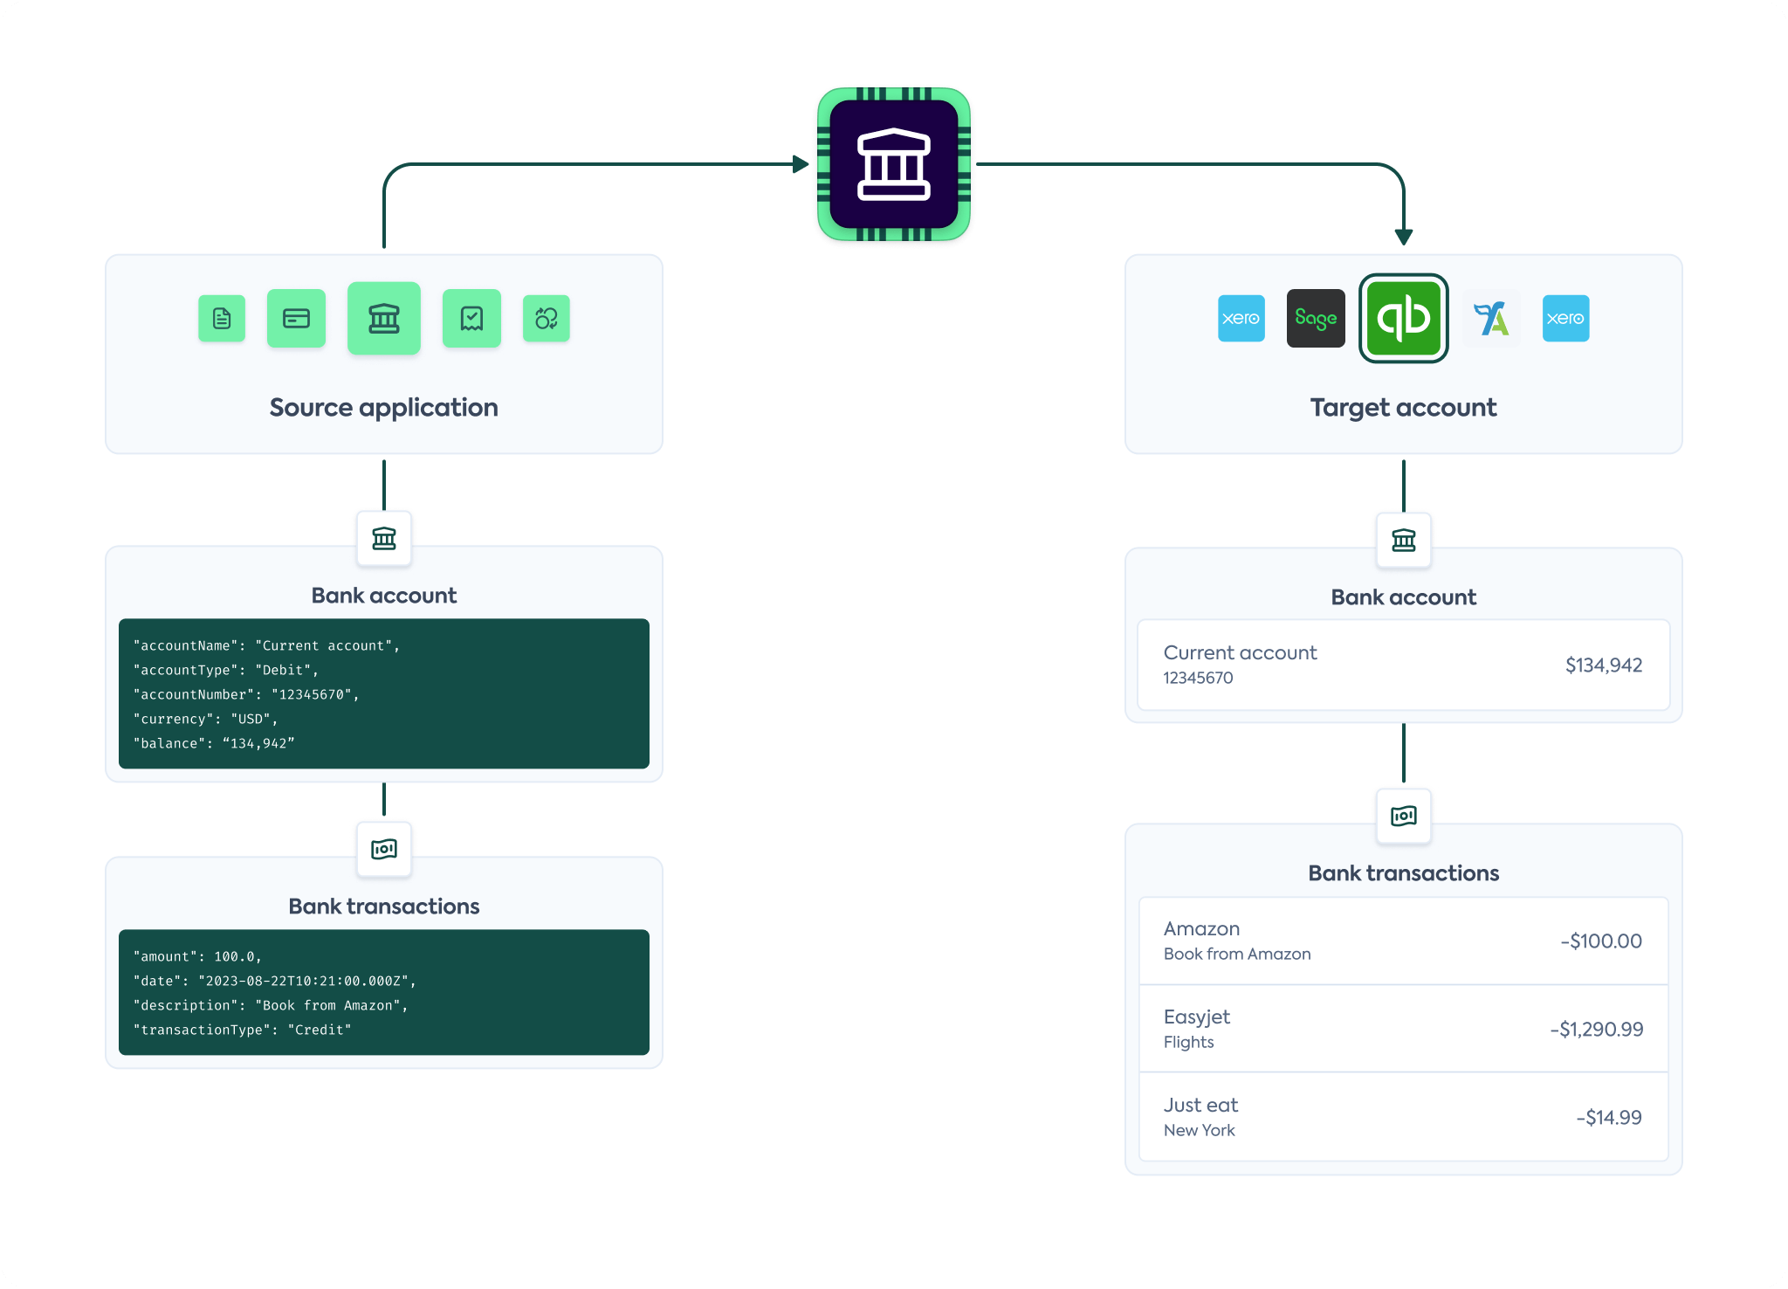
Task: Click the document icon under Source application
Action: coord(222,318)
